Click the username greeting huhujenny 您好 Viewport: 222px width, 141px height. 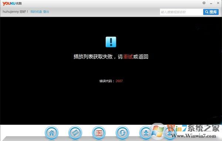pos(15,11)
